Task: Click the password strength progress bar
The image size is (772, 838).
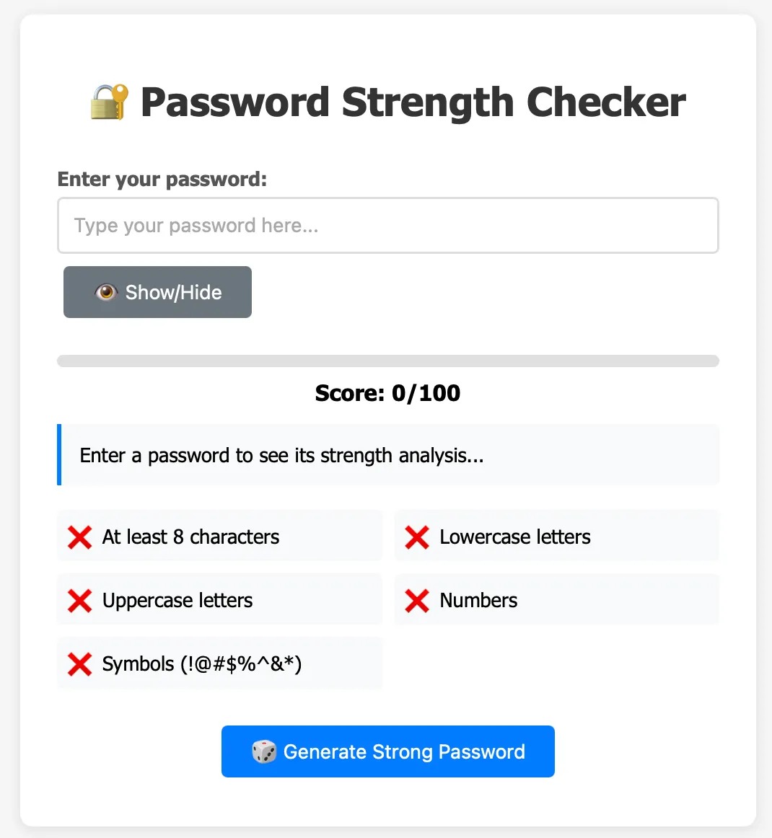Action: point(388,361)
